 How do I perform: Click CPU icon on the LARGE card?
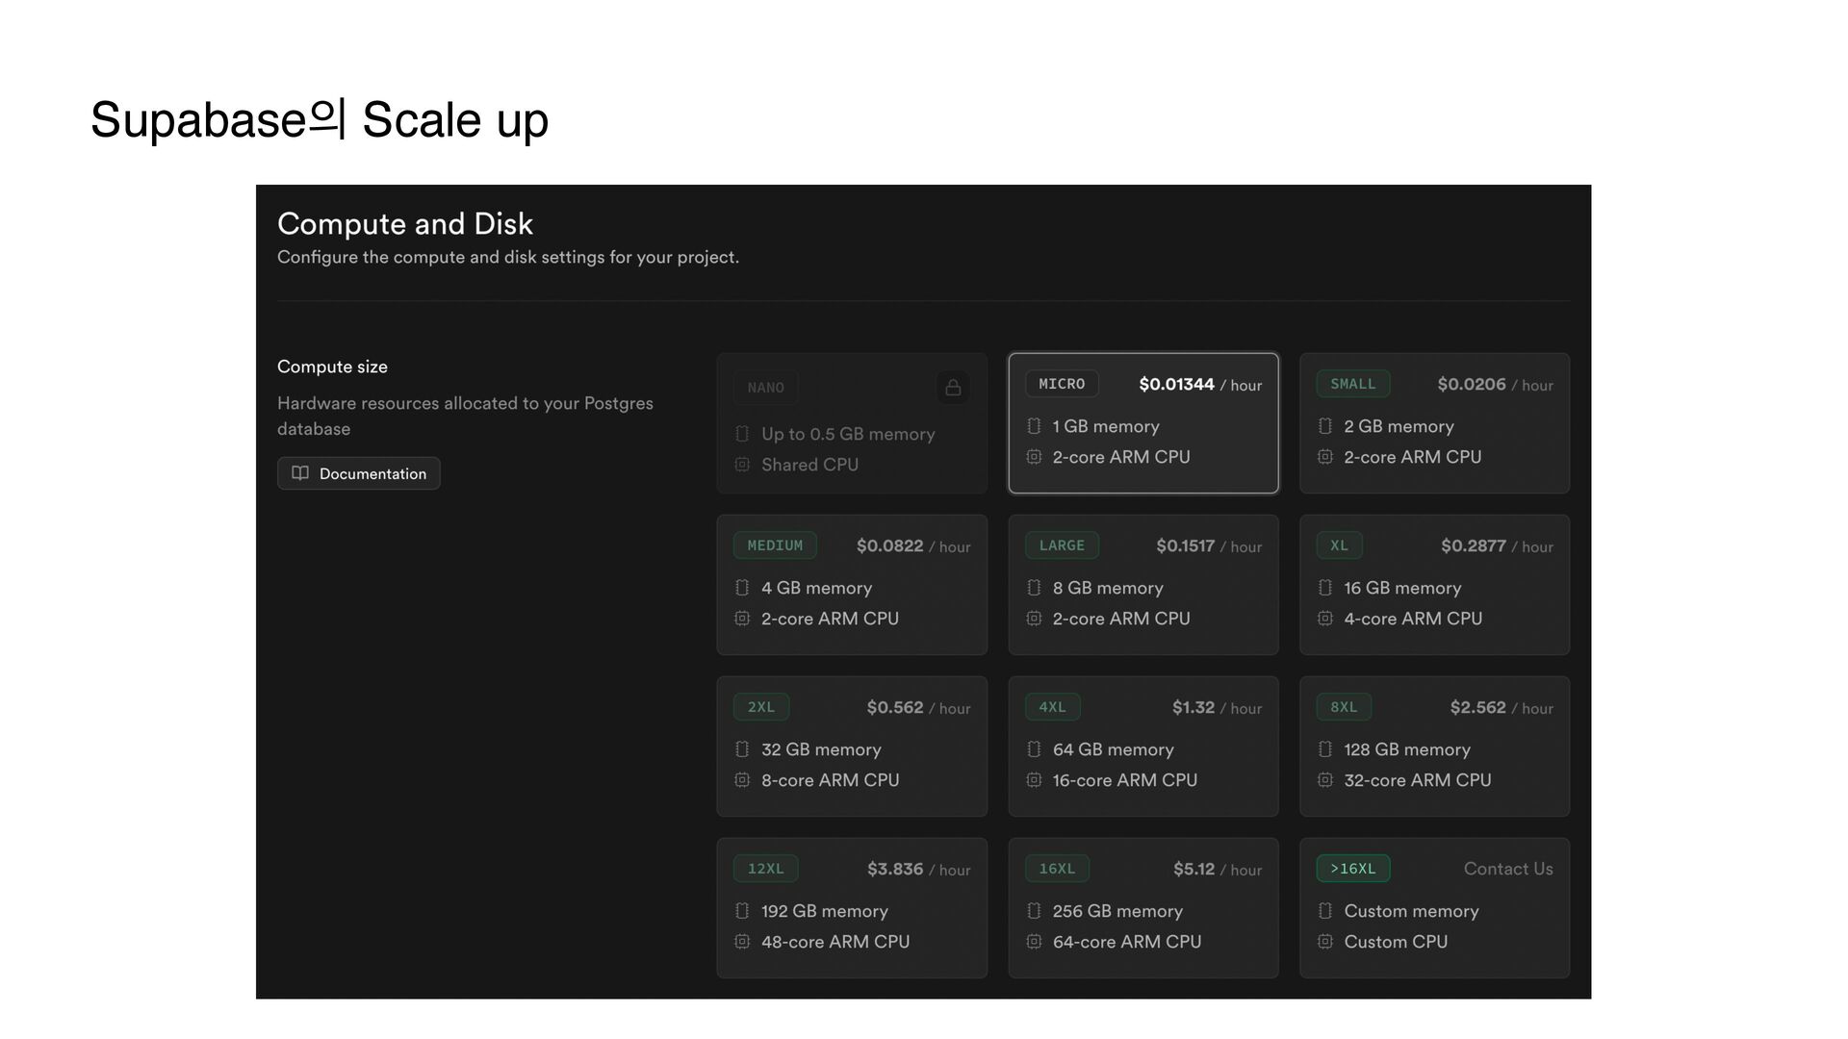coord(1034,619)
